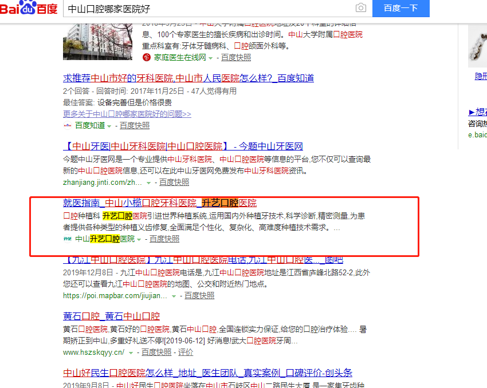
Task: Open the 今题中山牙医网 result title
Action: [x=183, y=146]
